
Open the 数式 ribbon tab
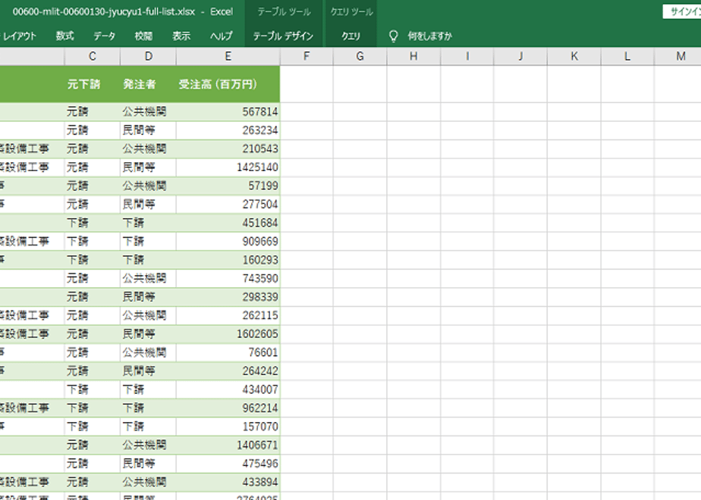[64, 36]
